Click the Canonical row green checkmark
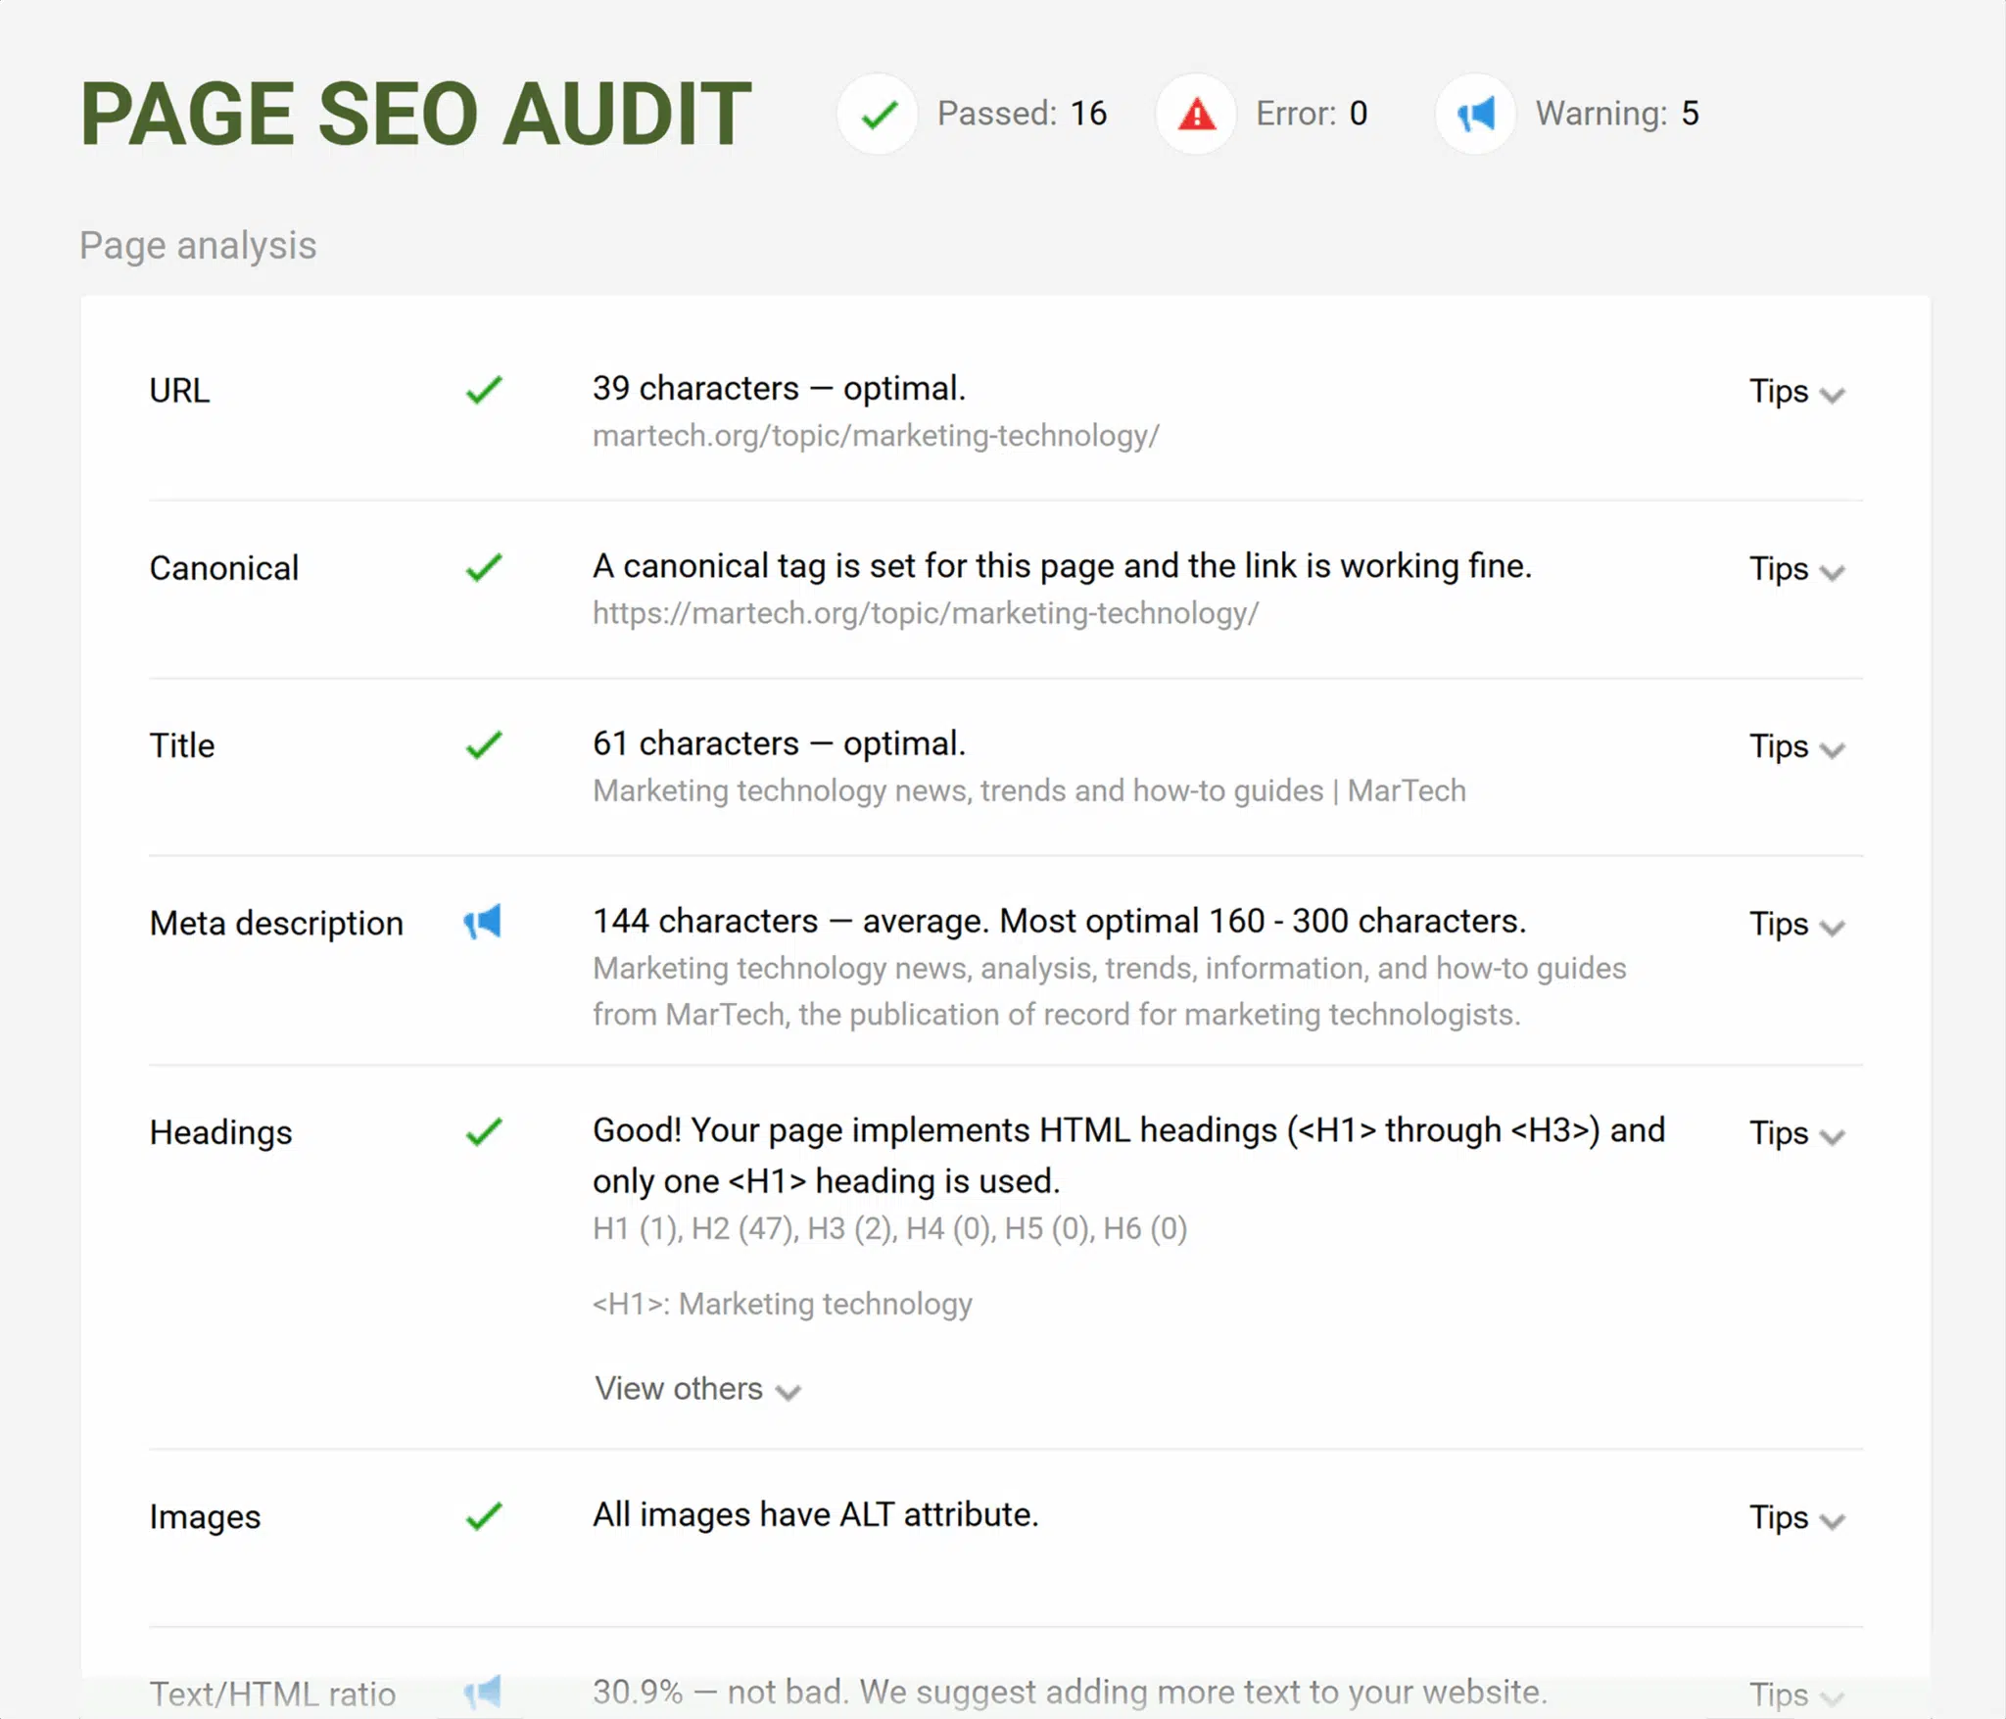This screenshot has height=1719, width=2006. [x=484, y=568]
